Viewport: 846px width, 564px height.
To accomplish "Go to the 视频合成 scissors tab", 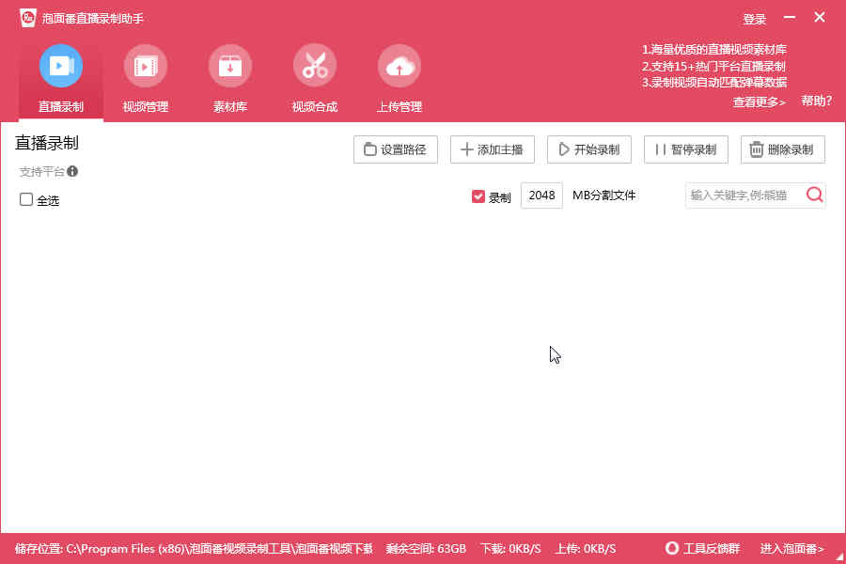I will [315, 79].
